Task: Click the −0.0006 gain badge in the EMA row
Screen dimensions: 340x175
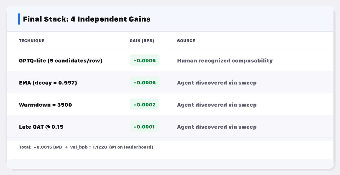Action: coord(144,82)
